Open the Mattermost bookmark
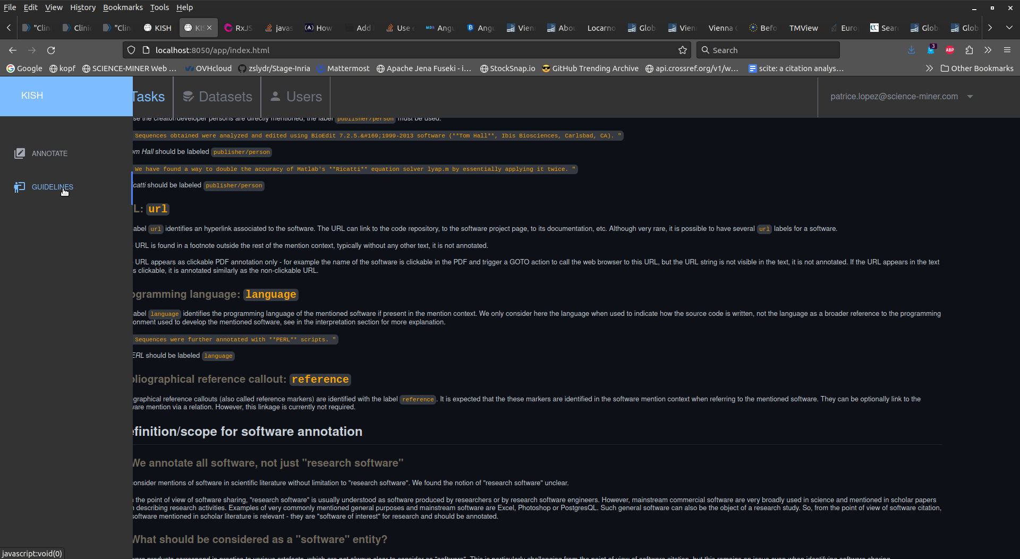The height and width of the screenshot is (559, 1020). (343, 68)
